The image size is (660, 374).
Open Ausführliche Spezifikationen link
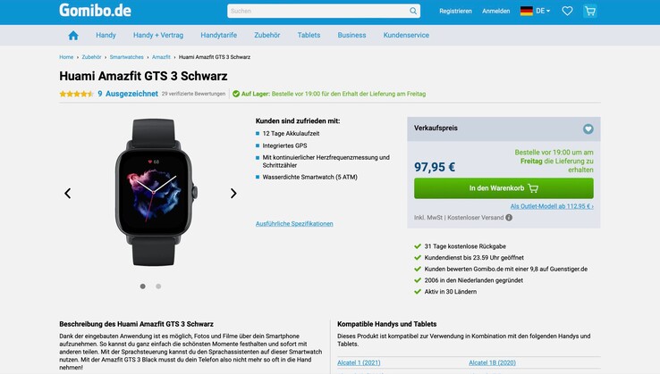[294, 223]
